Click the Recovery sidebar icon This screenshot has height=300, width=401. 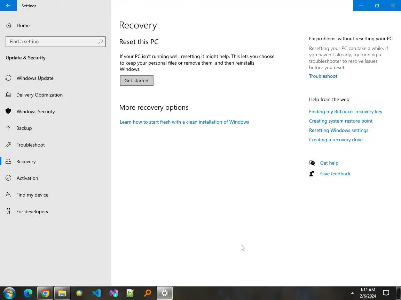(x=8, y=161)
